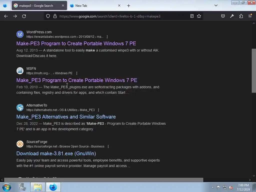Open more options dots for WordPress result
This screenshot has width=256, height=192.
(107, 37)
